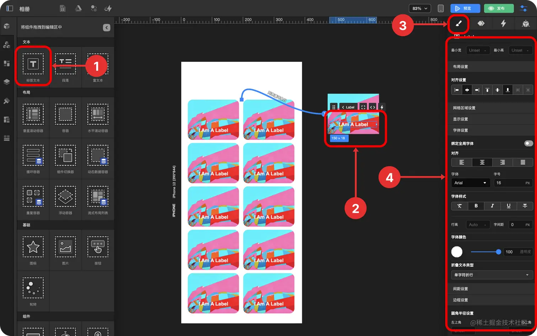The image size is (537, 336).
Task: Toggle strikethrough font style
Action: [x=525, y=206]
